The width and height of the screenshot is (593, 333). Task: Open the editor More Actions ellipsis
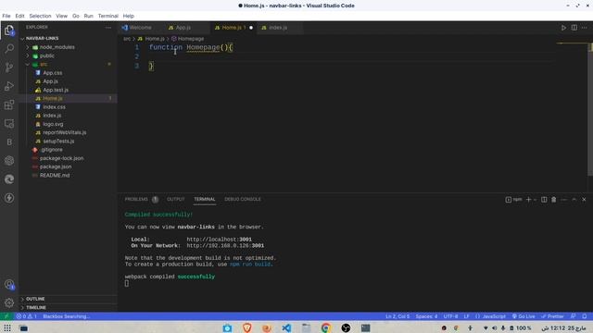(585, 28)
